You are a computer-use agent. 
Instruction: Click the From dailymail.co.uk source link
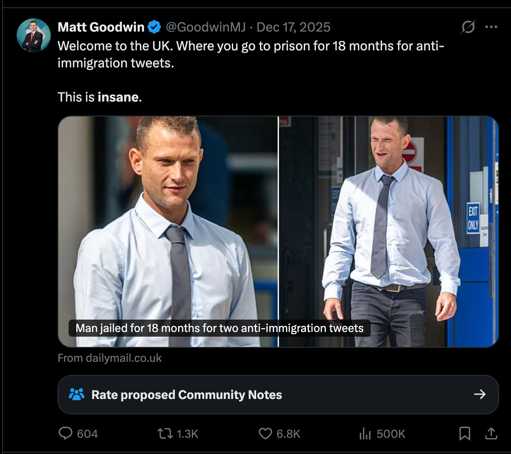coord(110,358)
